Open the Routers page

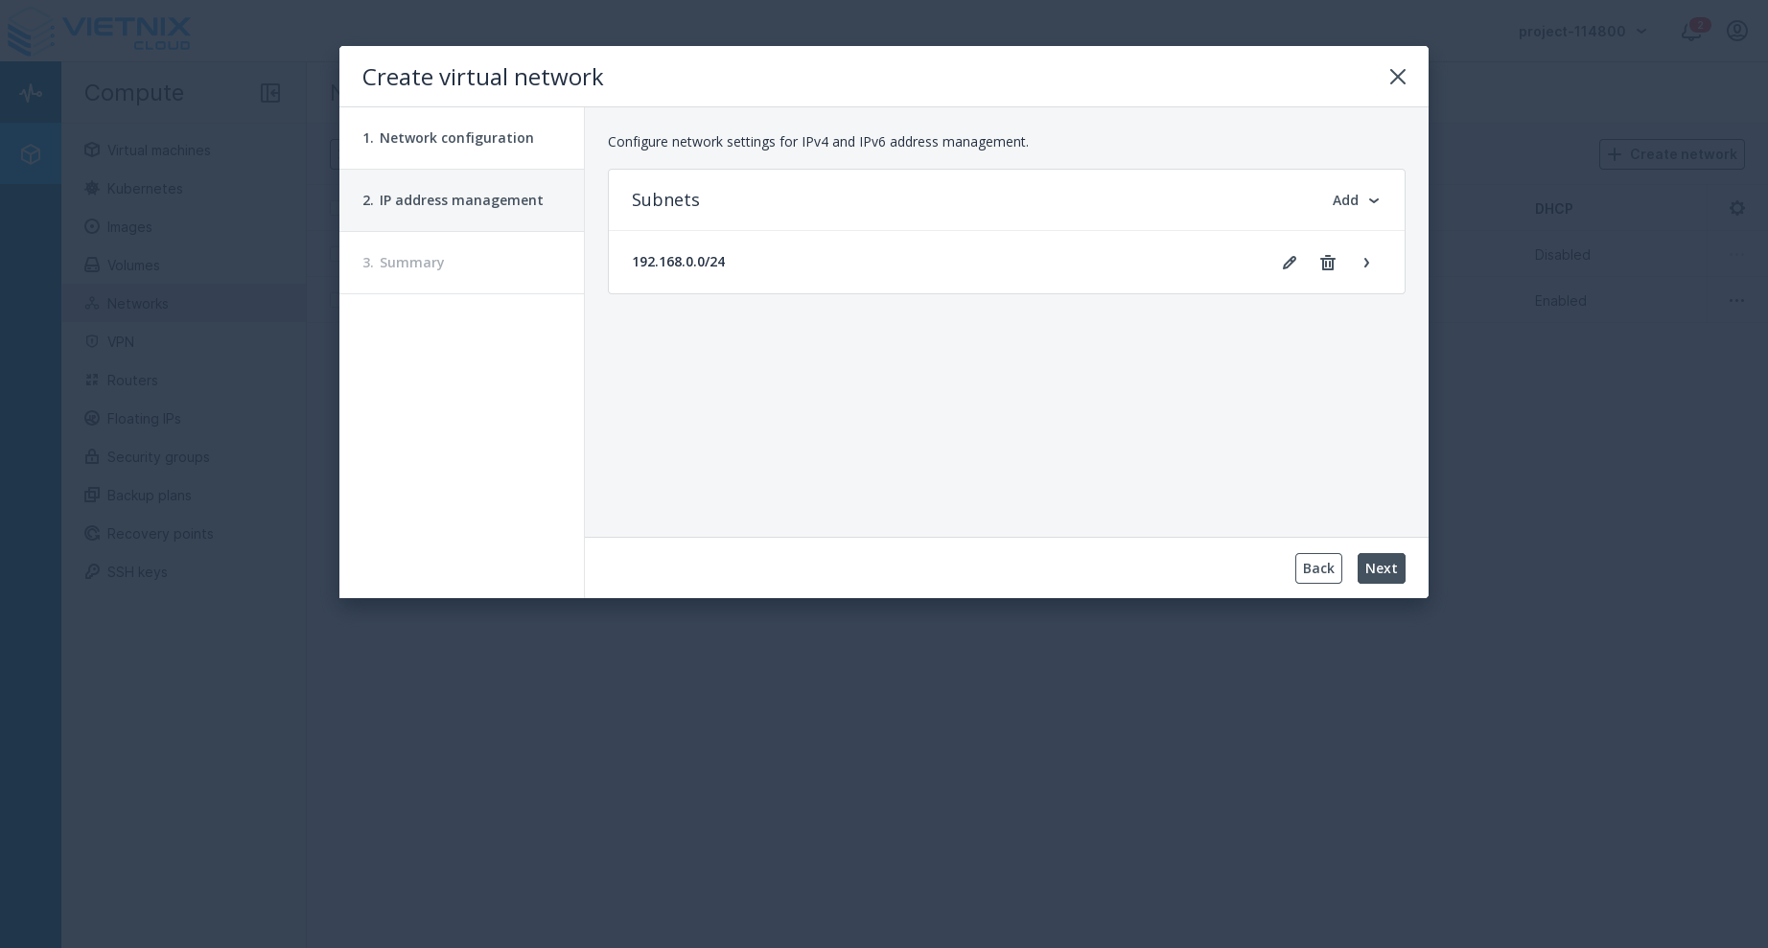[x=132, y=381]
